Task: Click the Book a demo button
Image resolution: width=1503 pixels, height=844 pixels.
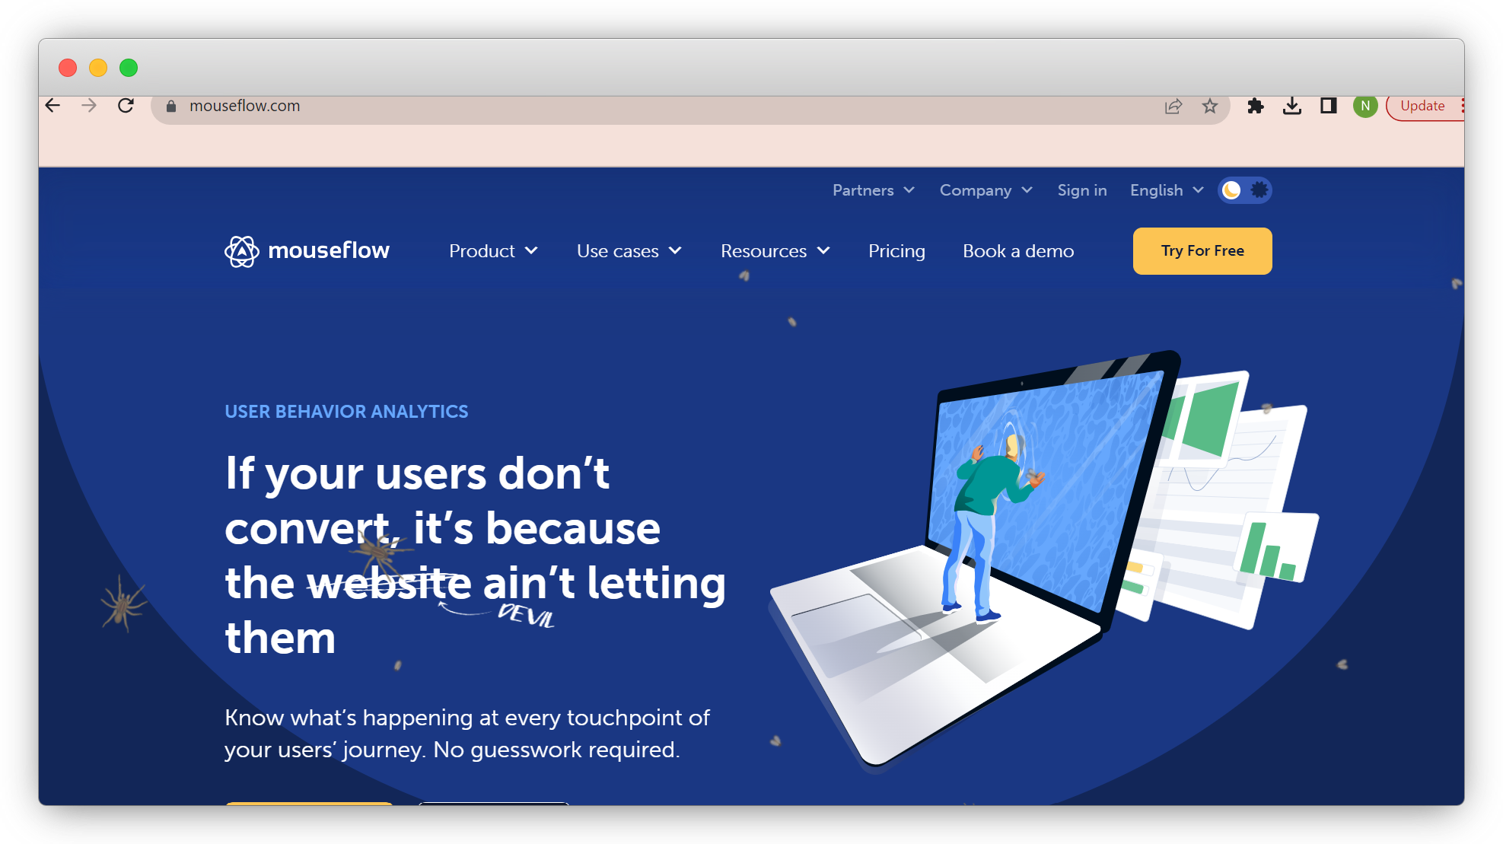Action: coord(1017,250)
